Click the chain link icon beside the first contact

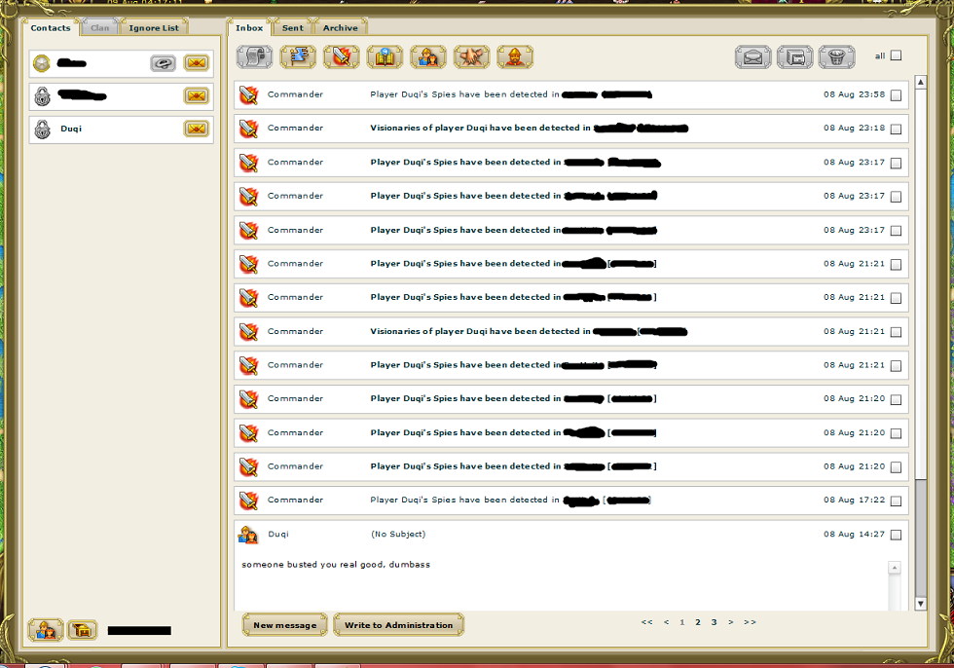163,63
